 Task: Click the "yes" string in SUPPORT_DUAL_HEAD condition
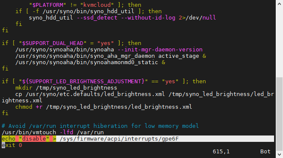click(x=106, y=43)
